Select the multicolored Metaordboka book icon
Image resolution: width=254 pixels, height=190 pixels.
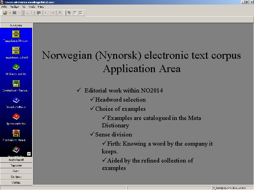pyautogui.click(x=16, y=150)
